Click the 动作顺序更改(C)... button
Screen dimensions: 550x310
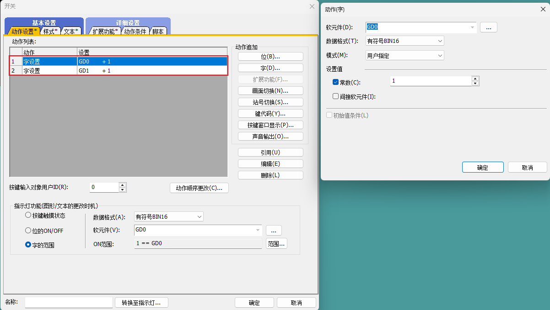tap(199, 188)
